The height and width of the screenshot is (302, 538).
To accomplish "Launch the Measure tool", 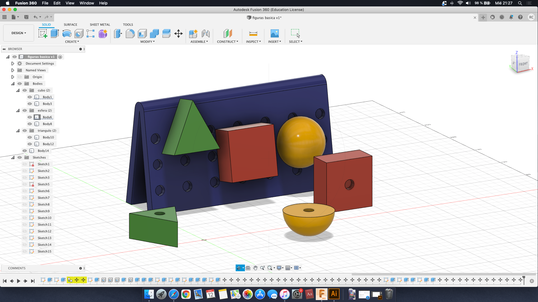I will tap(253, 33).
